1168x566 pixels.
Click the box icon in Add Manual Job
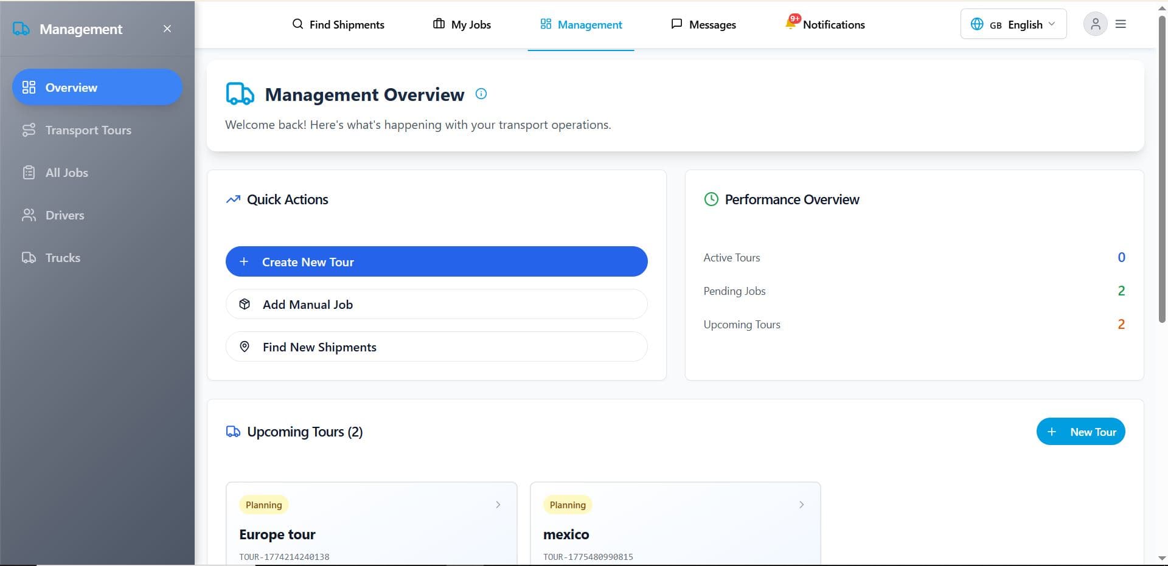click(245, 304)
